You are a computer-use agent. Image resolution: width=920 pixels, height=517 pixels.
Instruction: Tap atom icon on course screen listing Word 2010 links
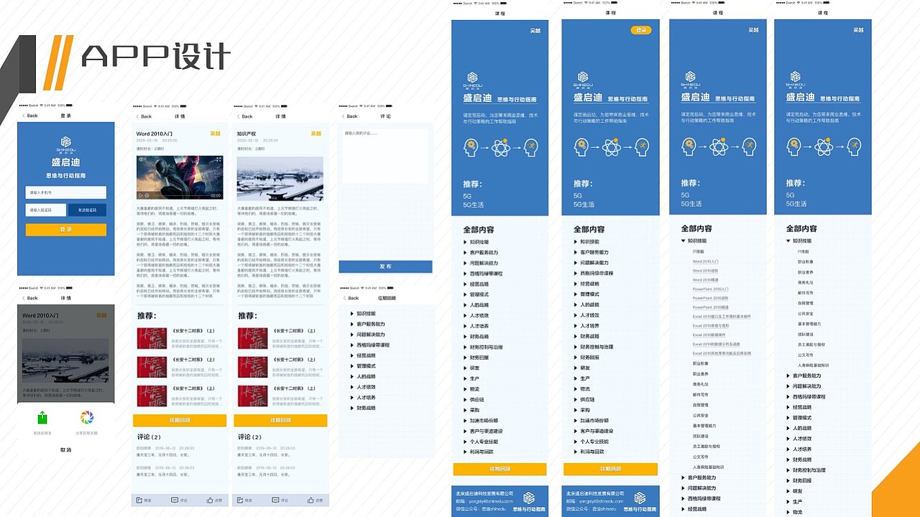[x=718, y=148]
